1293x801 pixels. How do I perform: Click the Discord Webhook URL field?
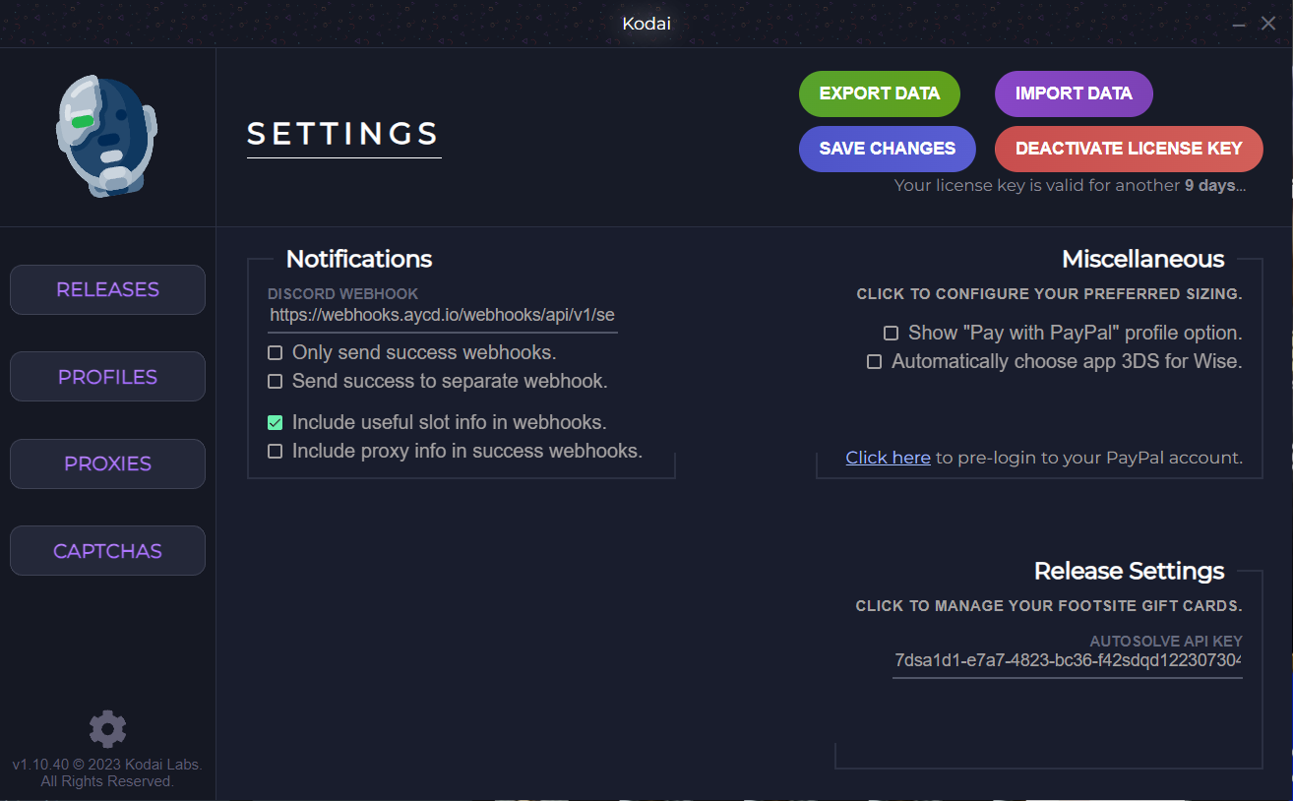(442, 315)
